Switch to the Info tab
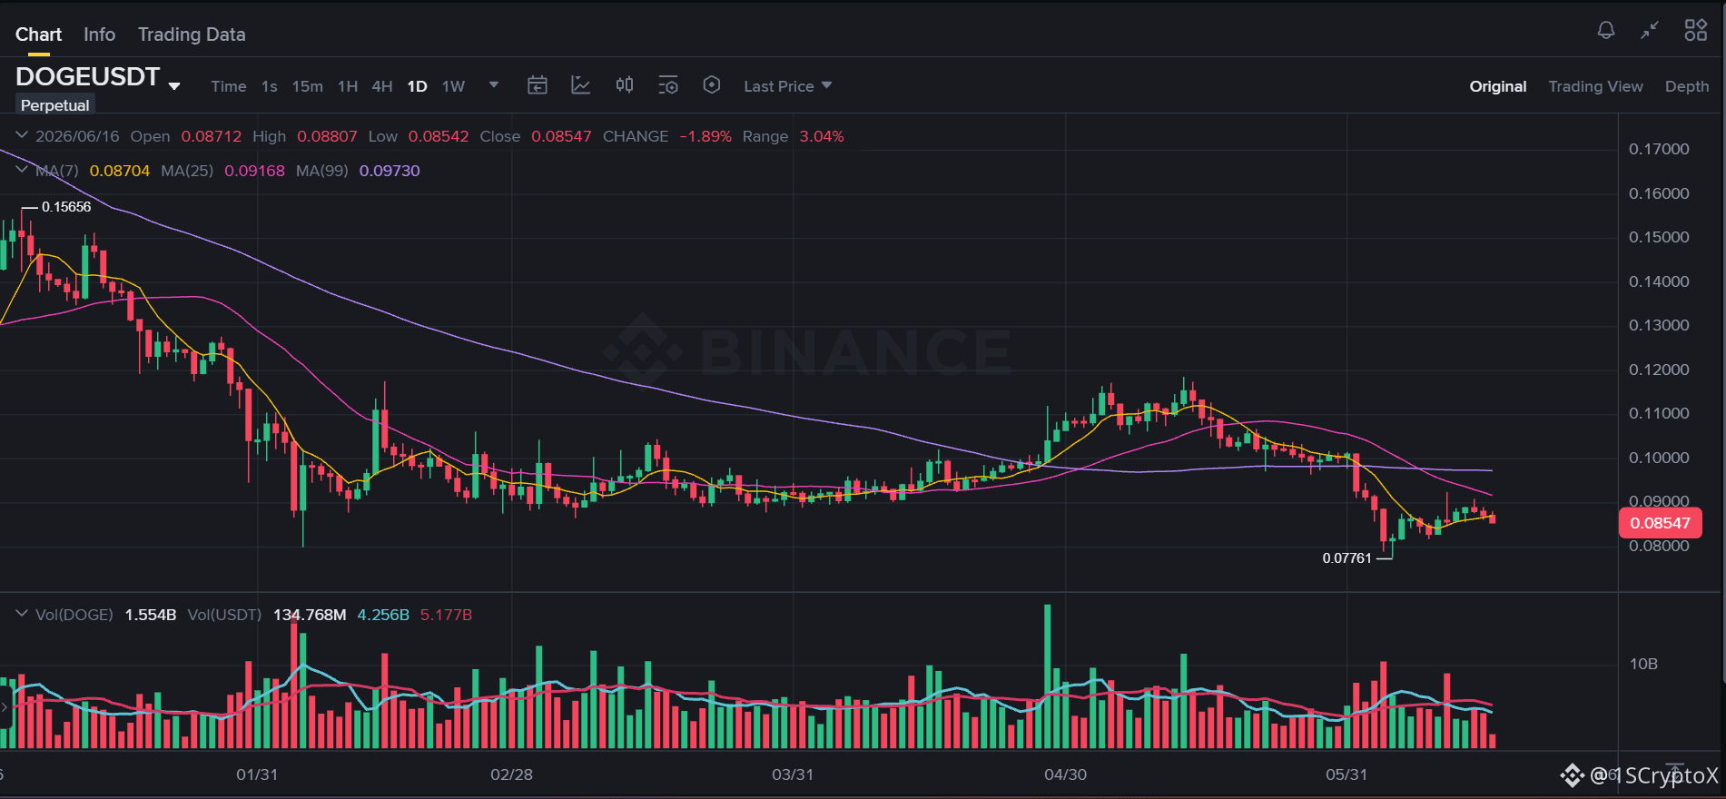1726x799 pixels. tap(100, 35)
